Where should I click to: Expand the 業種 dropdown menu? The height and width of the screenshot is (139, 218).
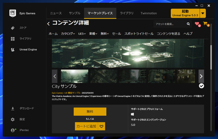pos(93,34)
